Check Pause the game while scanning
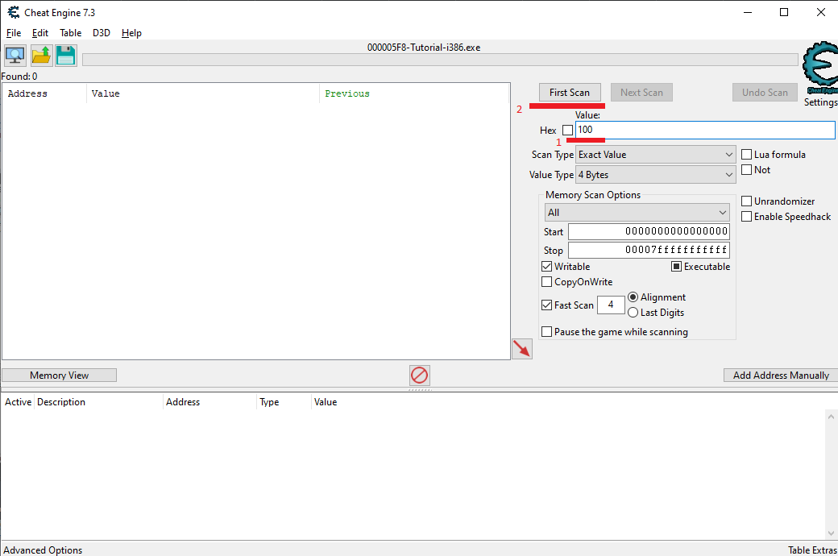This screenshot has height=556, width=838. pyautogui.click(x=547, y=332)
